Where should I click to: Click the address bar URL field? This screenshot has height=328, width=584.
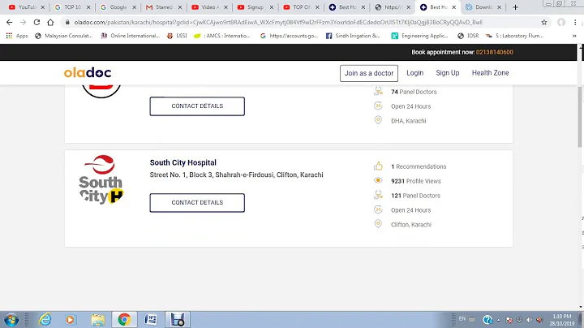coord(278,23)
